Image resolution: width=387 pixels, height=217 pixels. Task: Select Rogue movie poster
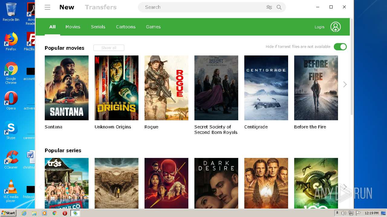click(x=166, y=88)
